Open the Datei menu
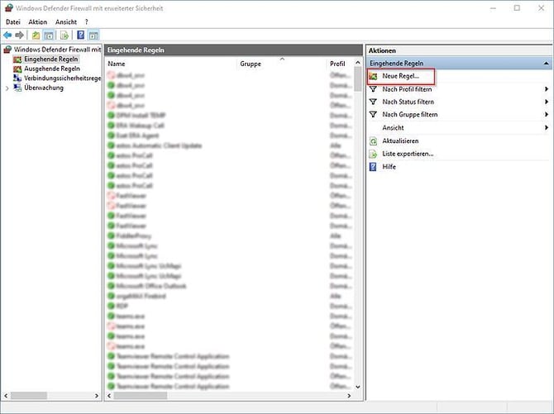The image size is (554, 414). click(13, 21)
